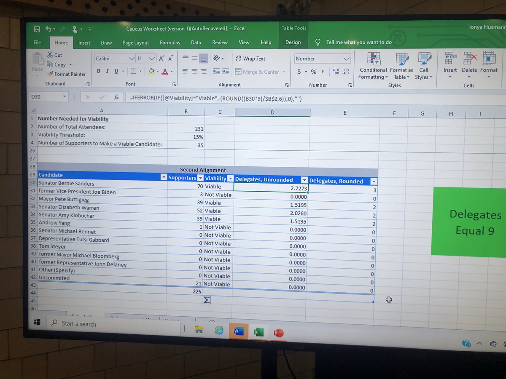Open Cell Styles gallery
Viewport: 506px width, 379px height.
[x=423, y=66]
